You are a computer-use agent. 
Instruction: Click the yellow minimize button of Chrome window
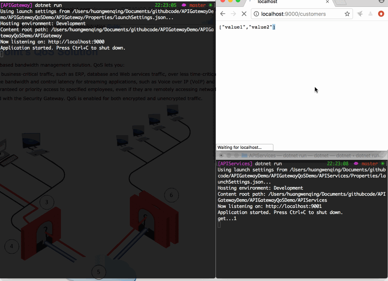point(230,1)
